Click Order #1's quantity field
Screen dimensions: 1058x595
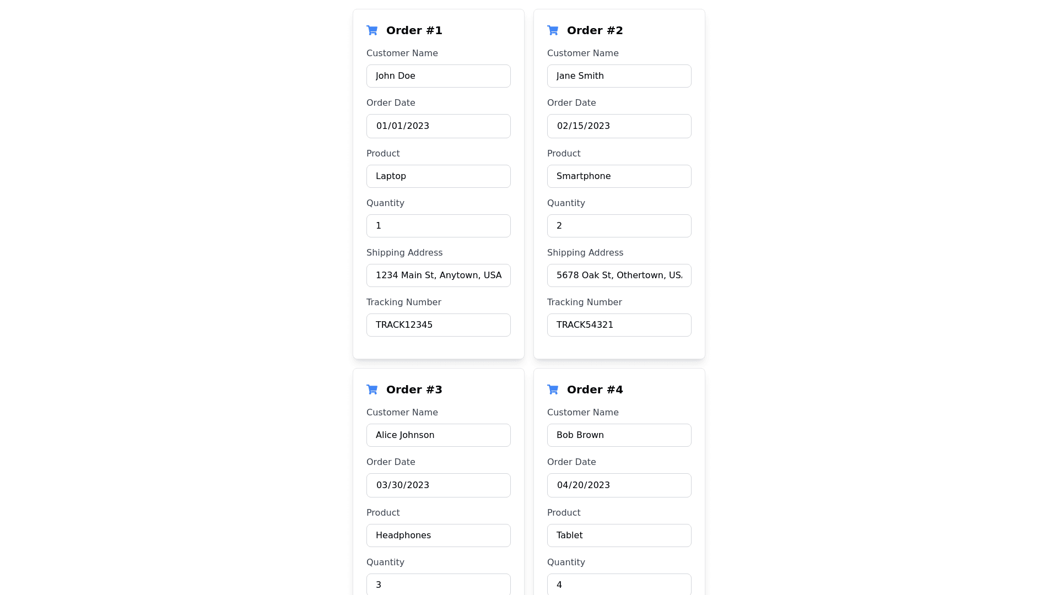pos(438,226)
